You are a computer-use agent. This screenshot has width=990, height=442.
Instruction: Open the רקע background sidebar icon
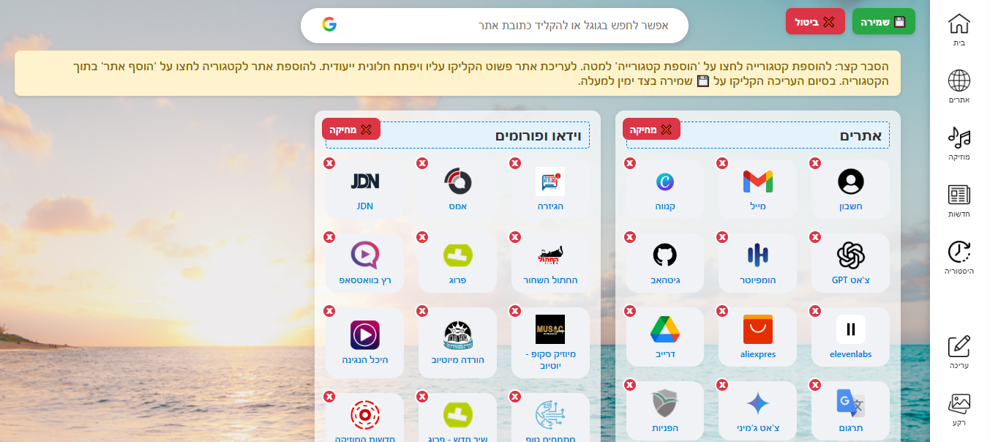959,410
